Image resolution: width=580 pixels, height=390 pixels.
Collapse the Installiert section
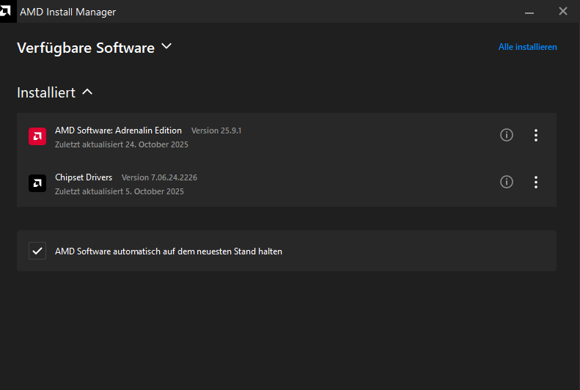coord(87,92)
